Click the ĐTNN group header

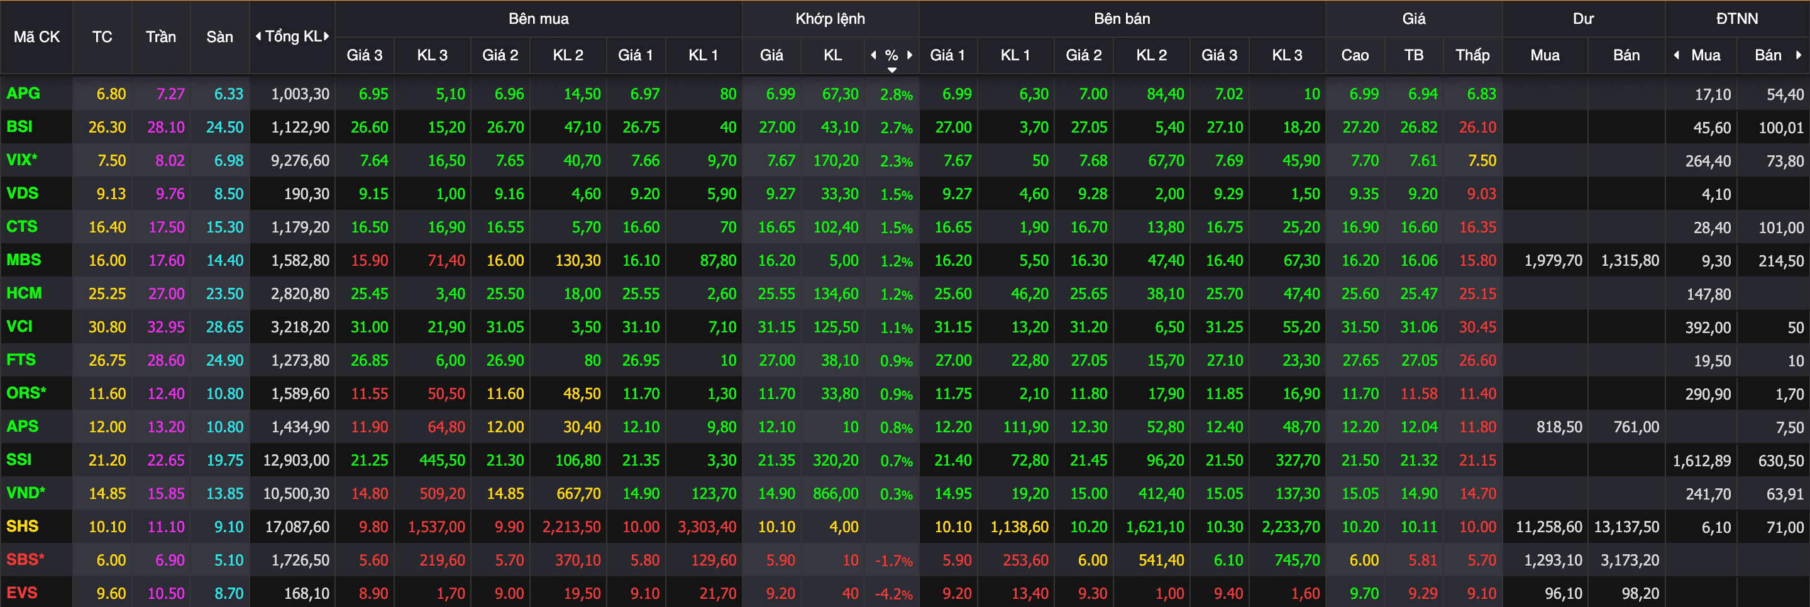pos(1737,19)
